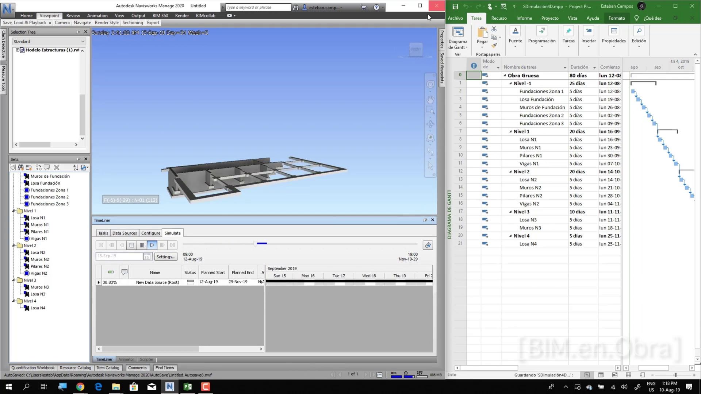Open the Find Items panel button
The image size is (701, 394).
coord(164,368)
